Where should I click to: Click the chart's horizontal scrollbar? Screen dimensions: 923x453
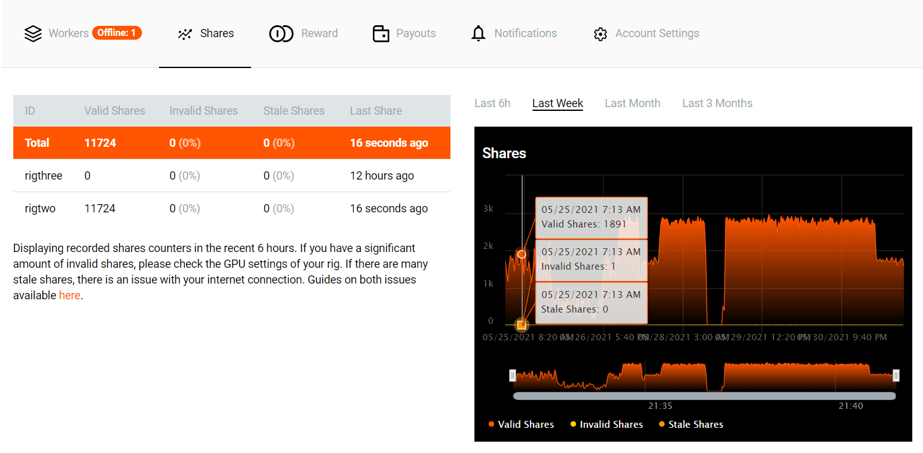[x=704, y=396]
